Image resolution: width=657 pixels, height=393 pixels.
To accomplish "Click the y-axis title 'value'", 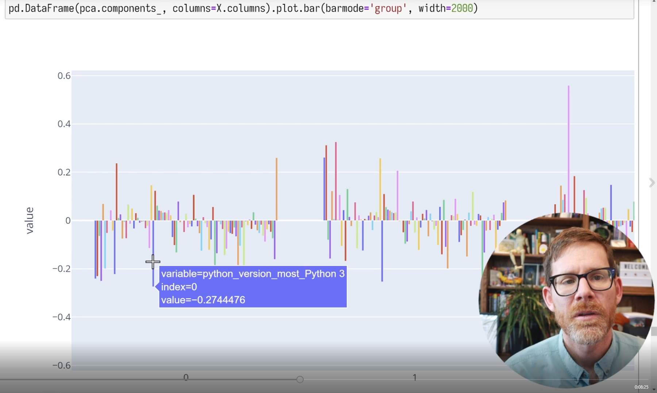I will tap(30, 221).
